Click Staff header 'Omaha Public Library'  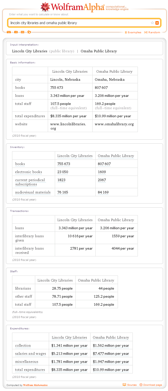click(96, 280)
